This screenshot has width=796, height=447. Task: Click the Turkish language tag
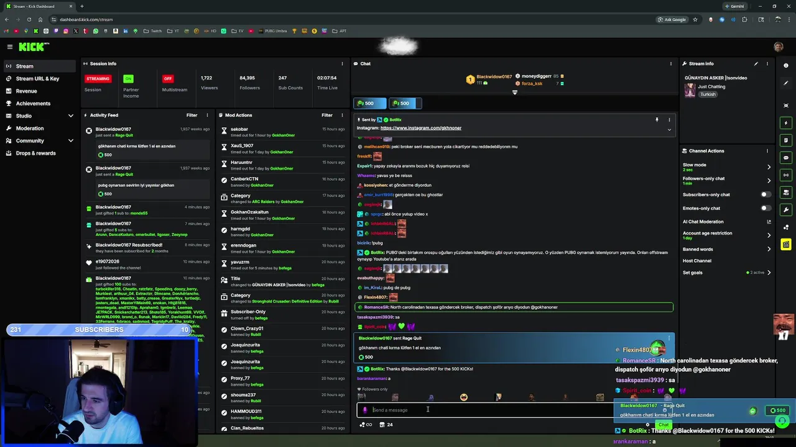coord(708,94)
